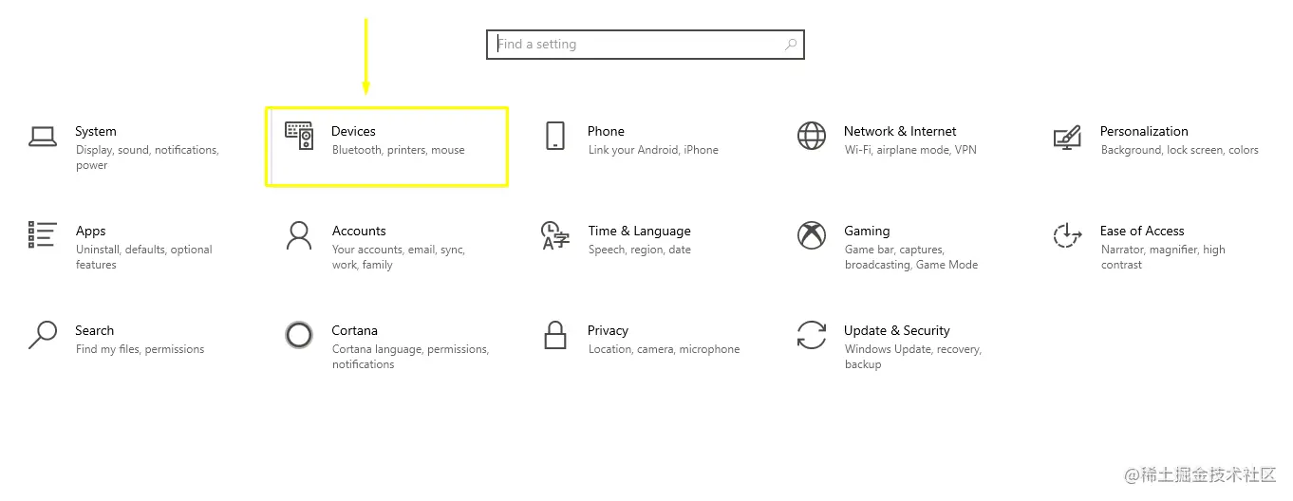Click 'Narrator, magnifier, high contrast' text
The height and width of the screenshot is (501, 1293).
pyautogui.click(x=1163, y=257)
